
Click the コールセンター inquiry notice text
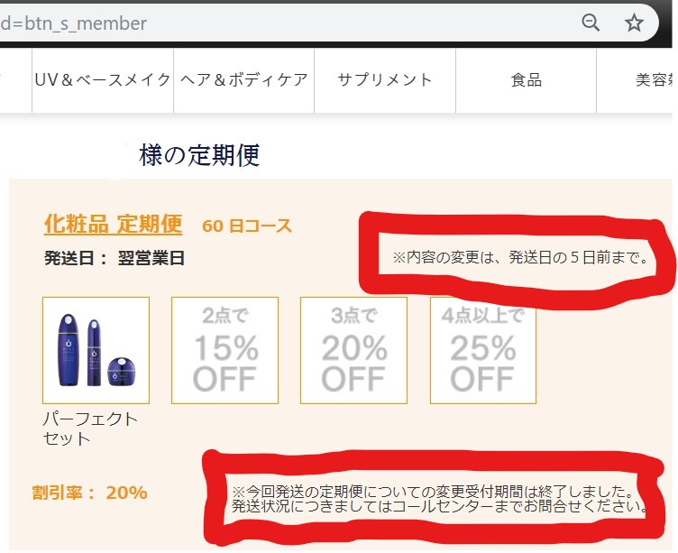coord(439,499)
